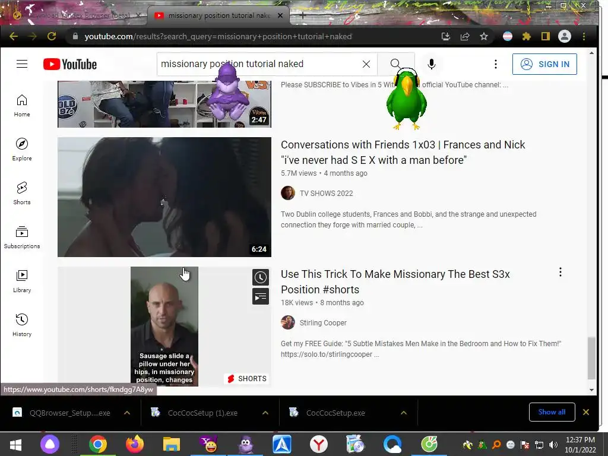The image size is (608, 456).
Task: Add Stirling Cooper video to queue
Action: (261, 297)
